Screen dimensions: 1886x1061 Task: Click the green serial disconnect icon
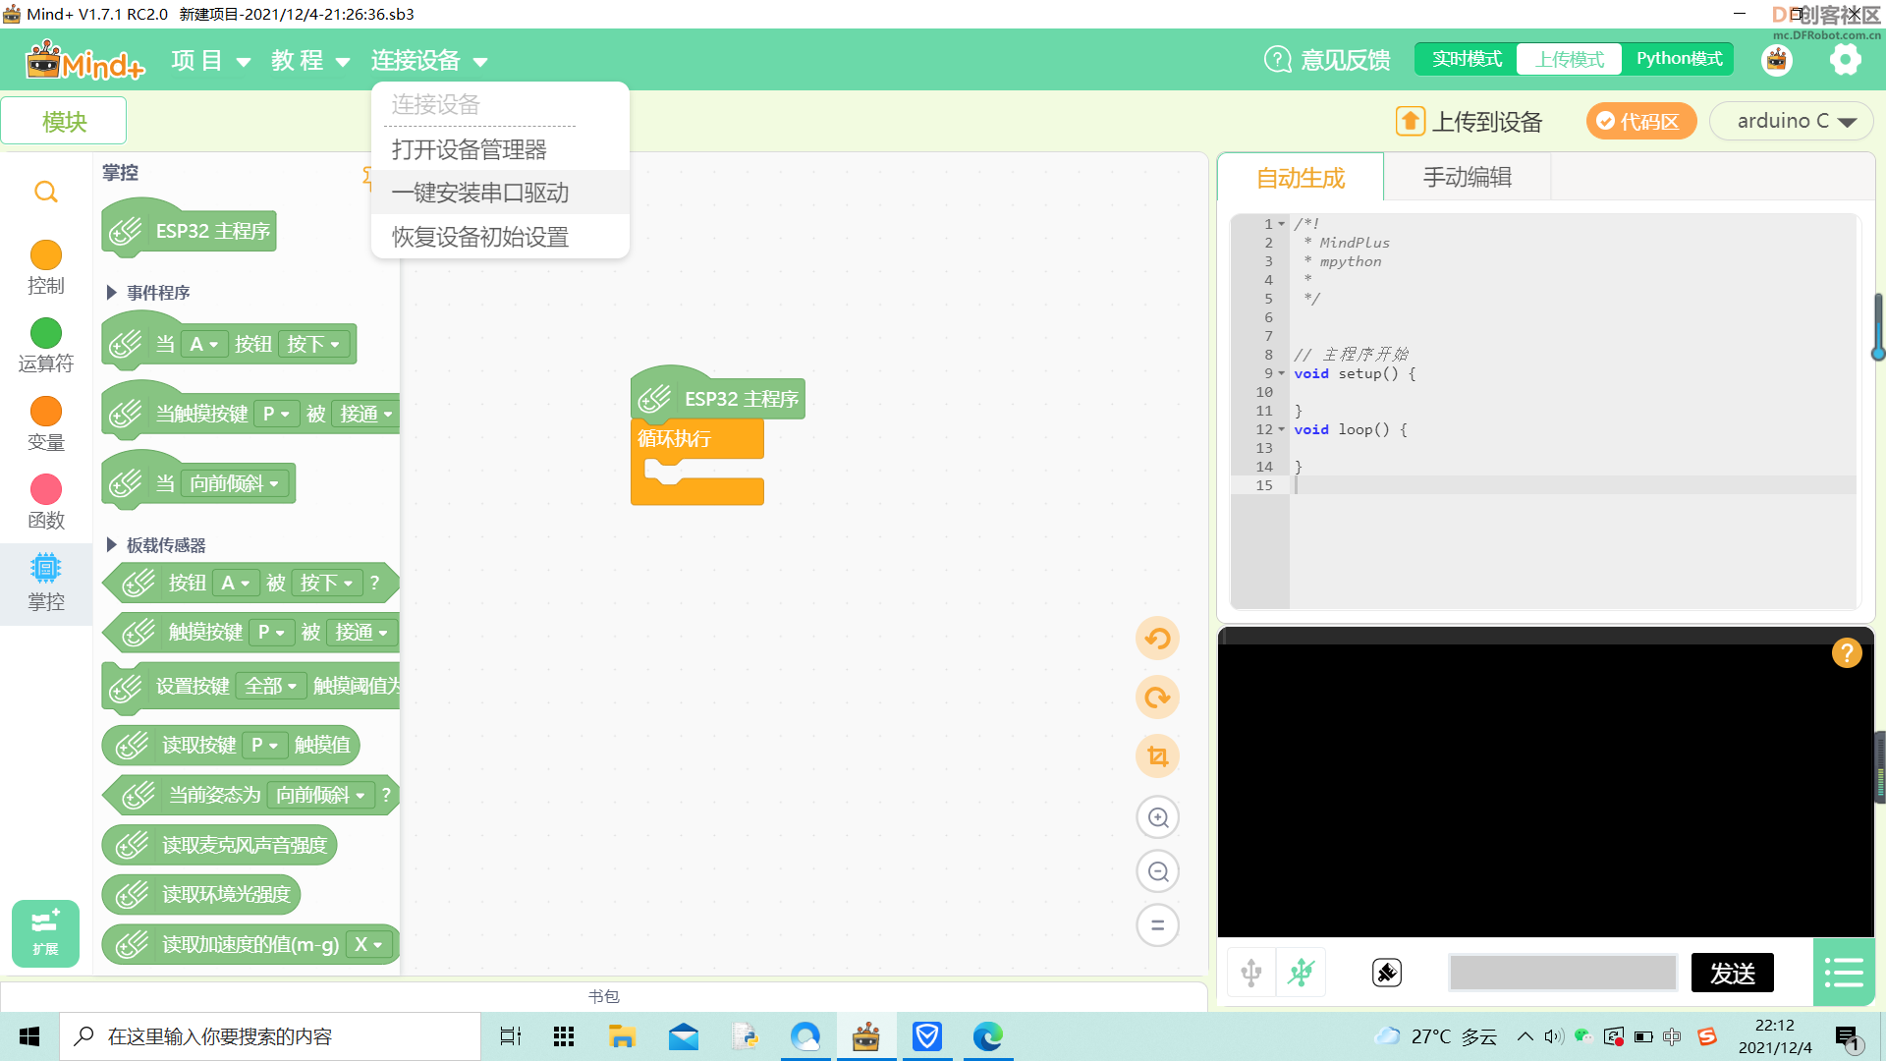click(x=1302, y=973)
